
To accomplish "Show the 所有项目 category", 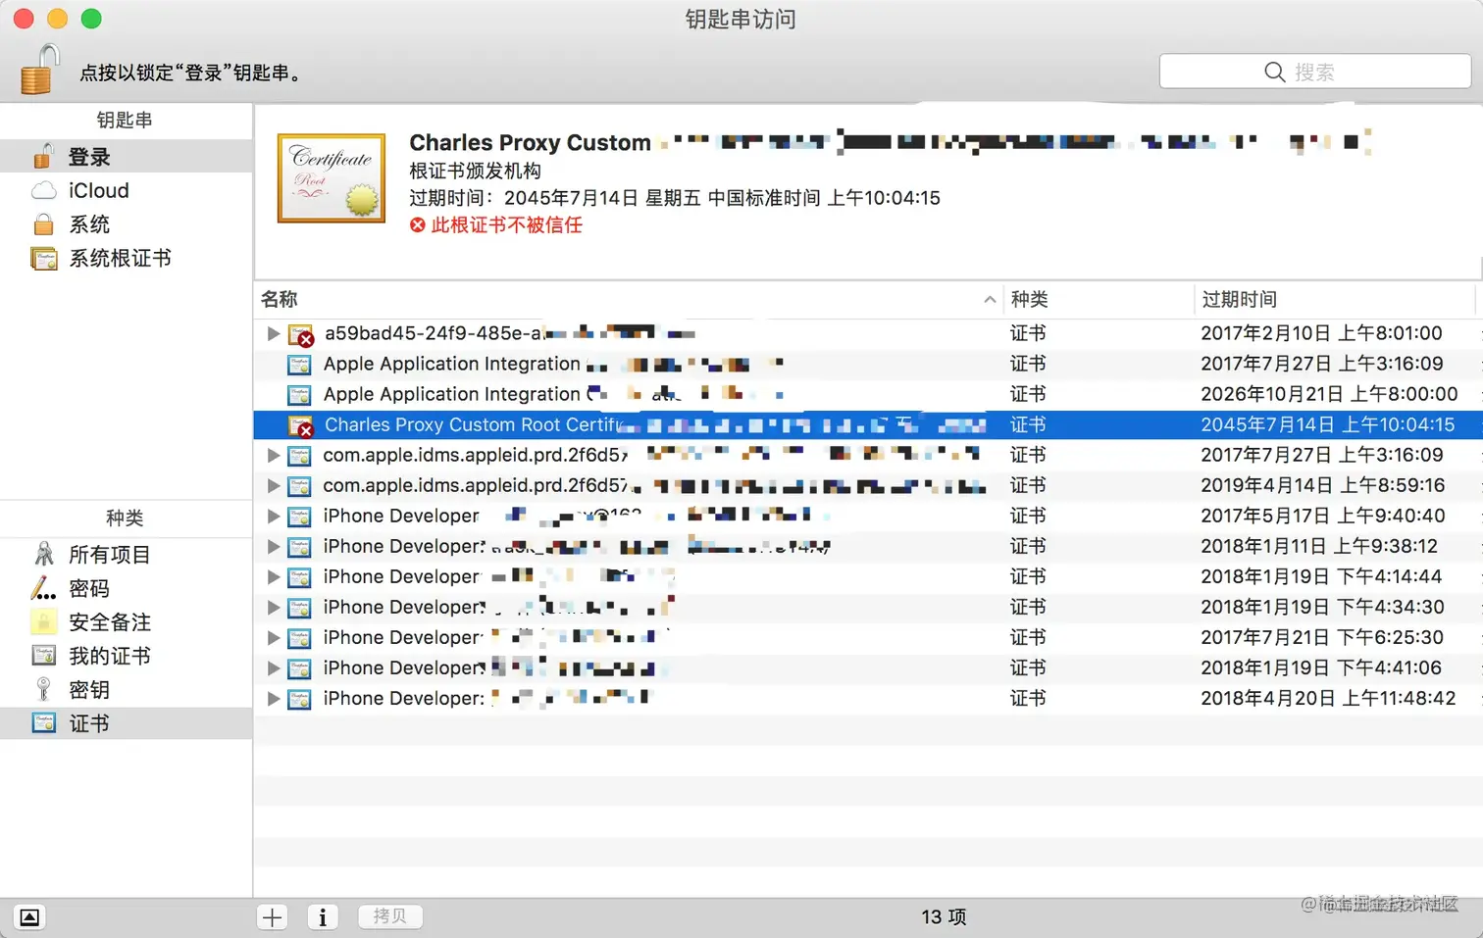I will [x=126, y=555].
